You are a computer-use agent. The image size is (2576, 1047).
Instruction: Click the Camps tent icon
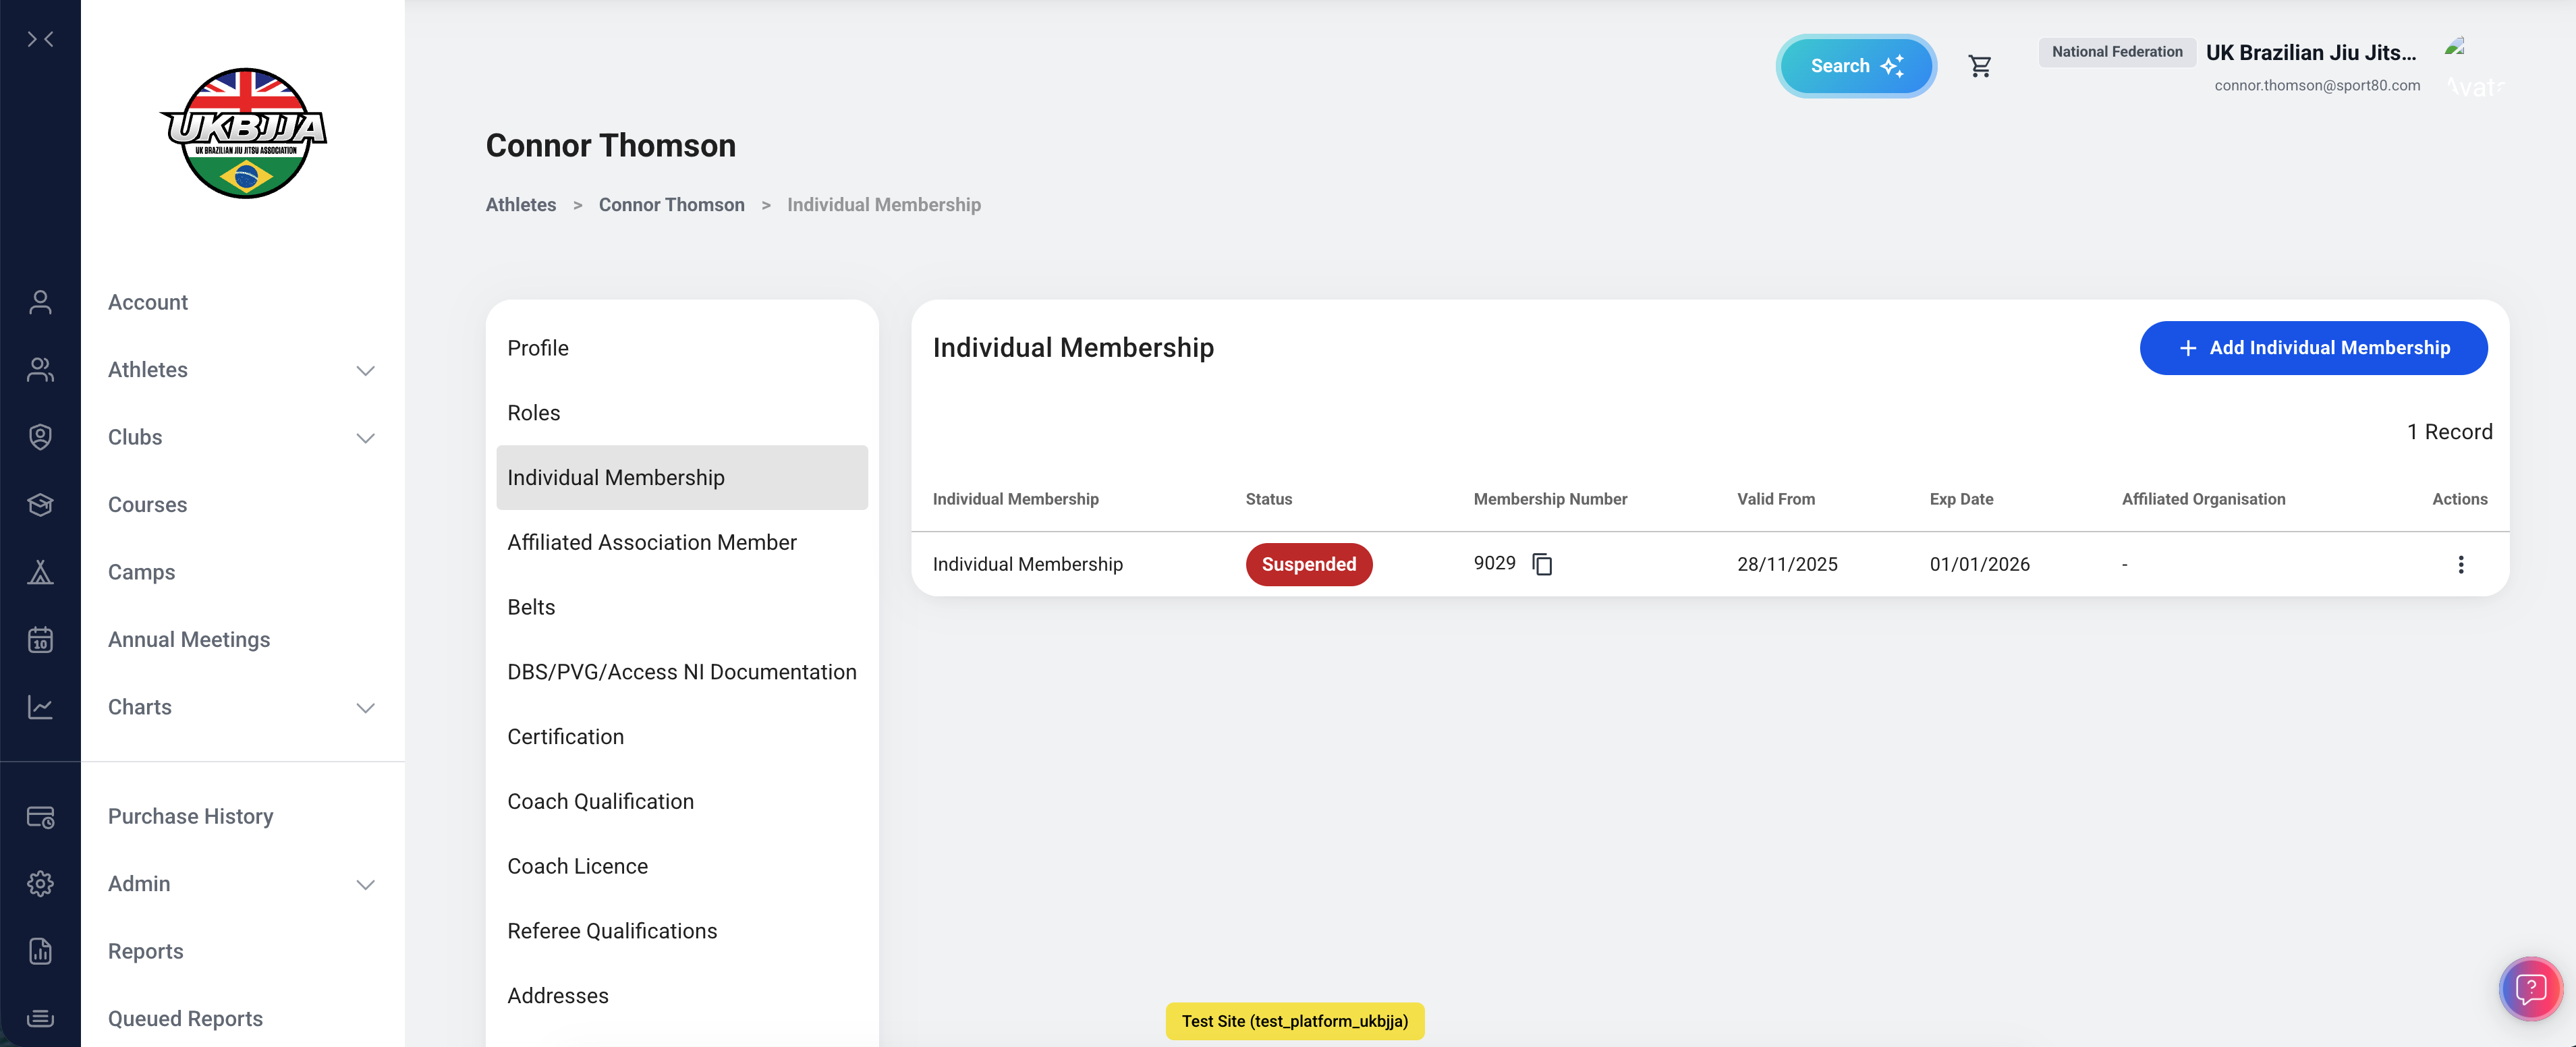40,572
